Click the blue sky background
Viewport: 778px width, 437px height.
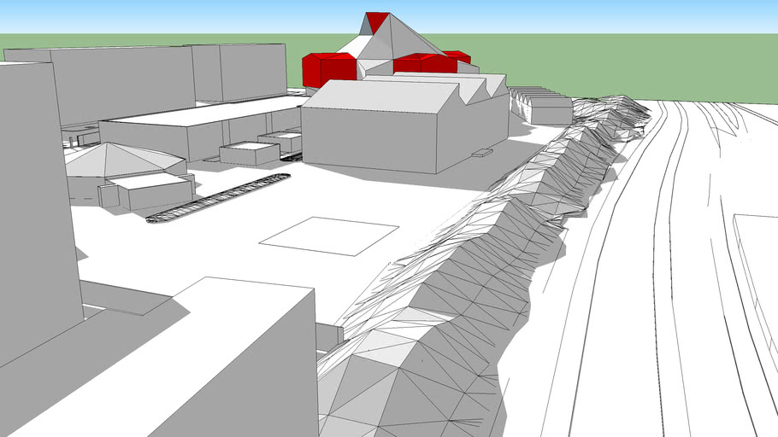[556, 15]
